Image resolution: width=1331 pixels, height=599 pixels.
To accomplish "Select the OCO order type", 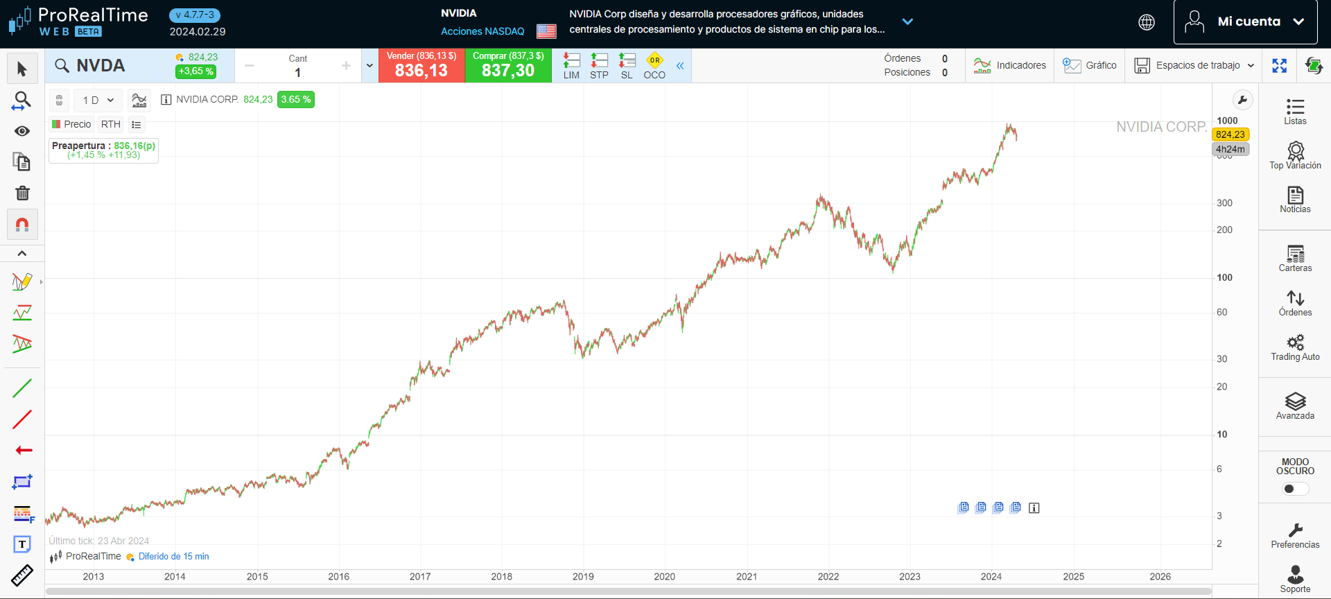I will pyautogui.click(x=654, y=66).
